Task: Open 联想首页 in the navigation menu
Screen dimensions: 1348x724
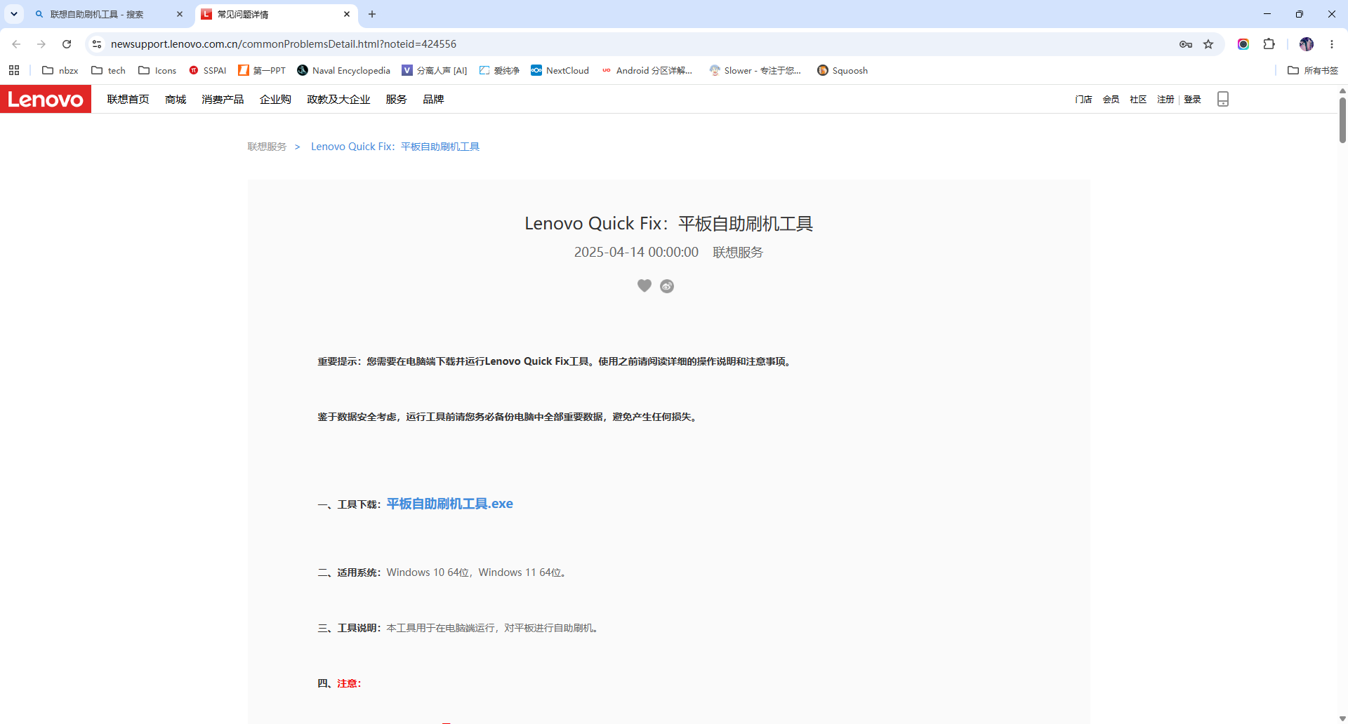Action: pos(128,99)
